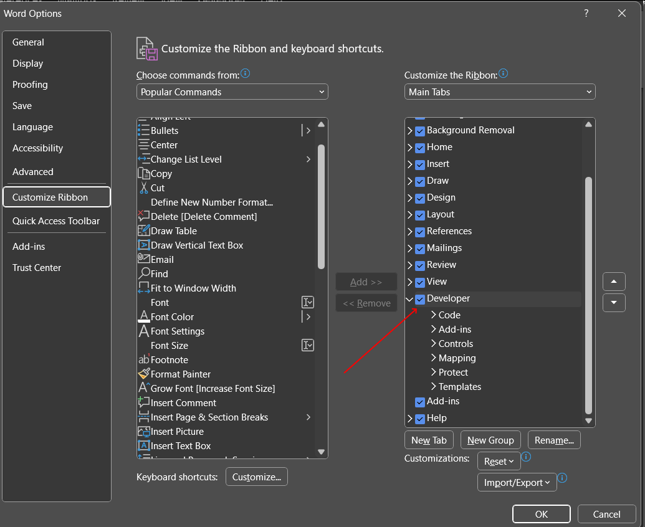
Task: Expand the View tab node
Action: pyautogui.click(x=409, y=282)
